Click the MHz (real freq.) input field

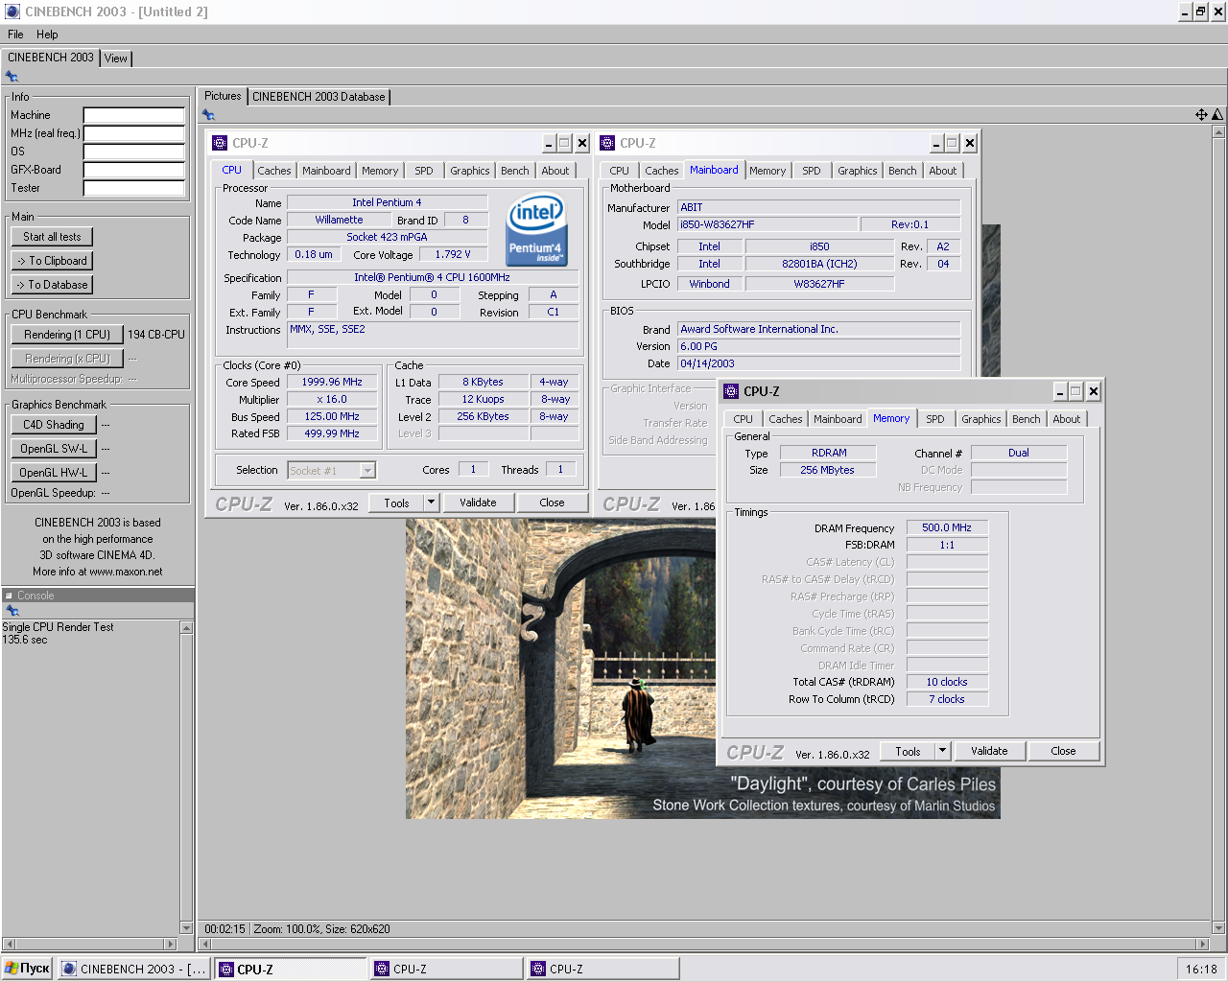tap(134, 133)
